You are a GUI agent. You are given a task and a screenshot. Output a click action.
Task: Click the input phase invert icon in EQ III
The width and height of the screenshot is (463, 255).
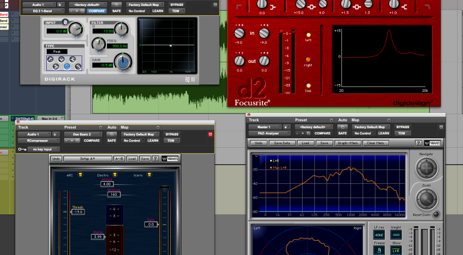point(65,22)
